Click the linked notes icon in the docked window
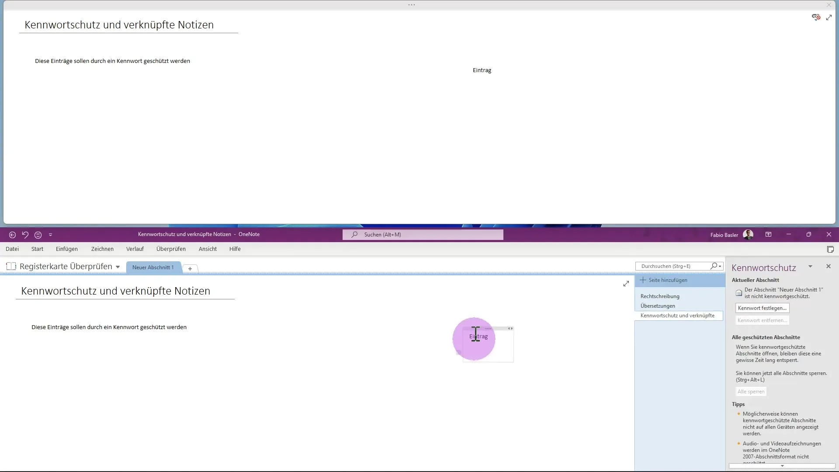The height and width of the screenshot is (472, 839). pyautogui.click(x=816, y=17)
